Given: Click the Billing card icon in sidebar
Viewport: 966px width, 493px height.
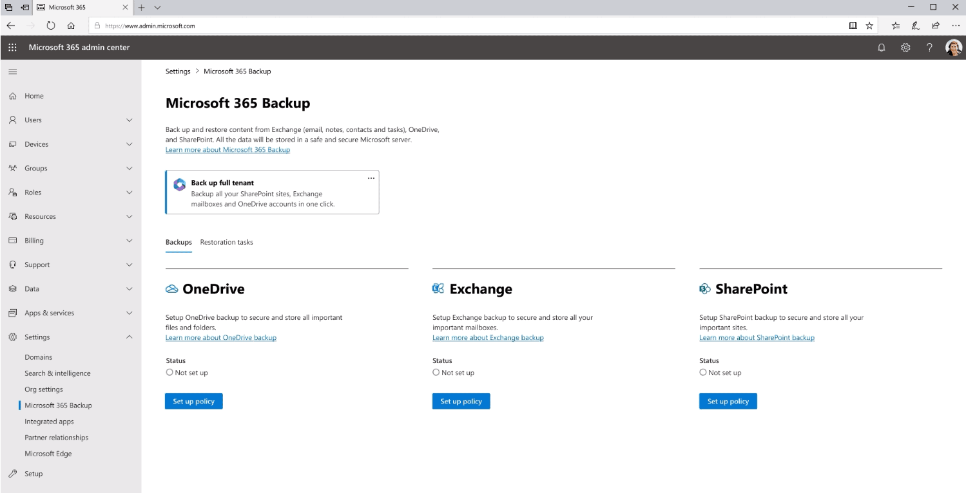Looking at the screenshot, I should 12,241.
